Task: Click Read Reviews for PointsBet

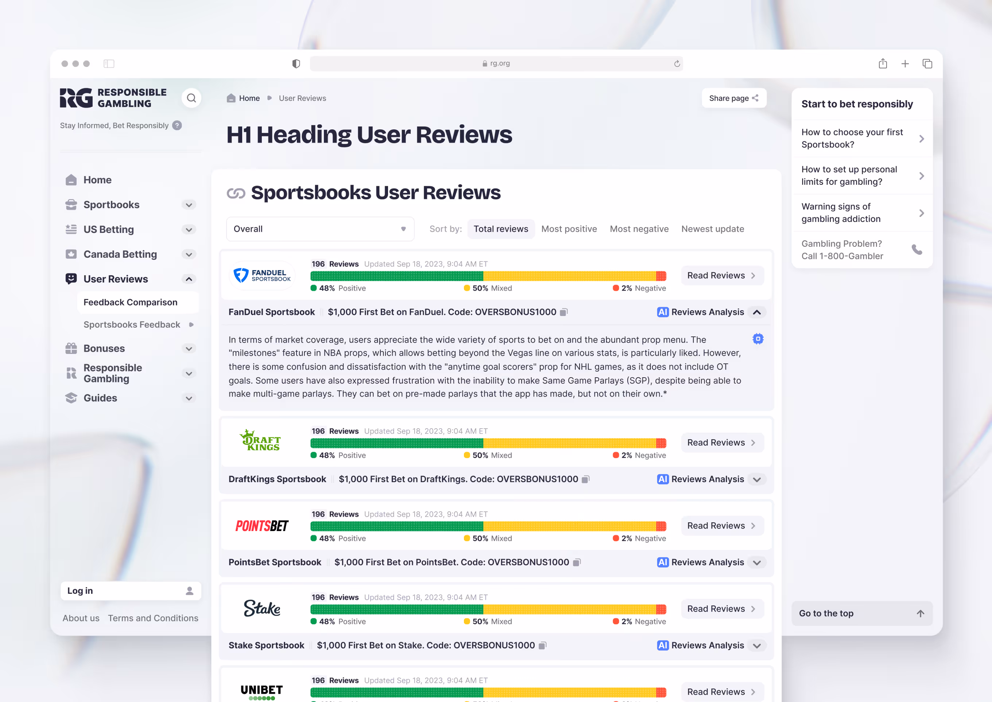Action: point(722,526)
